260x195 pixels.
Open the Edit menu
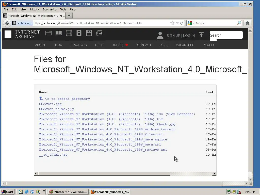pyautogui.click(x=14, y=9)
